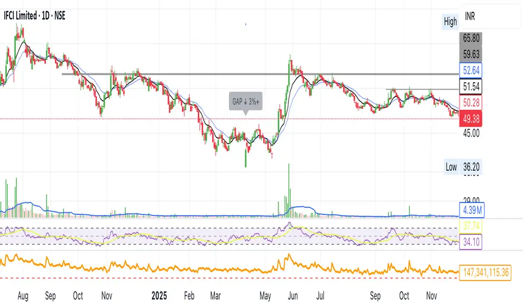523x308 pixels.
Task: Click the yellow 37.74 RSI average label
Action: [471, 226]
